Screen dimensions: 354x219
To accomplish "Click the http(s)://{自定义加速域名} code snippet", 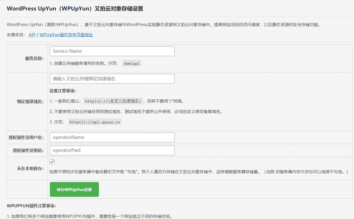I will click(x=113, y=101).
